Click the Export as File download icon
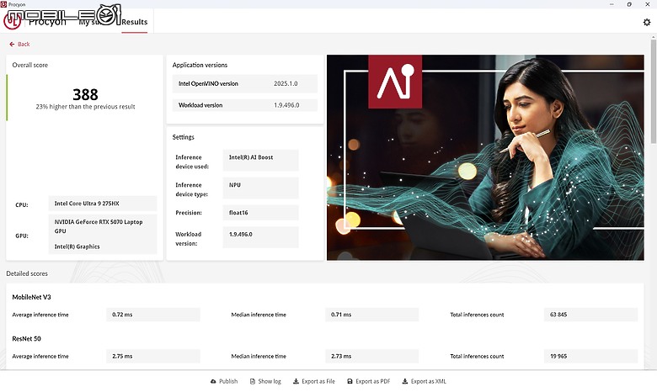Image resolution: width=657 pixels, height=392 pixels. (296, 381)
